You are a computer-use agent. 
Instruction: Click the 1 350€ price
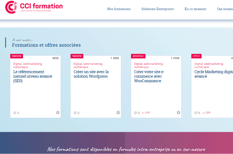click(175, 58)
